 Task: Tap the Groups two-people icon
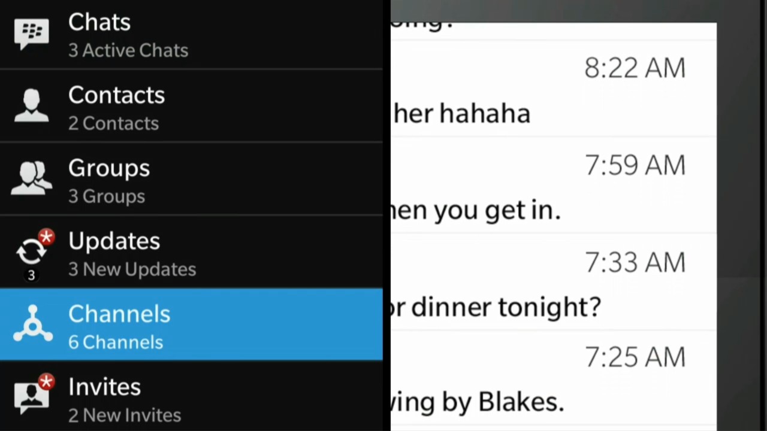(31, 178)
